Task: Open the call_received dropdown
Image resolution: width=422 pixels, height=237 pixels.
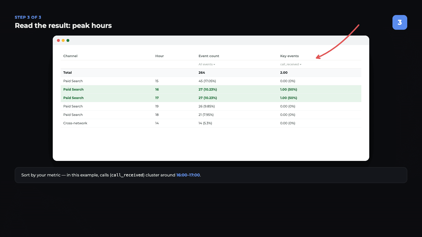Action: tap(291, 64)
